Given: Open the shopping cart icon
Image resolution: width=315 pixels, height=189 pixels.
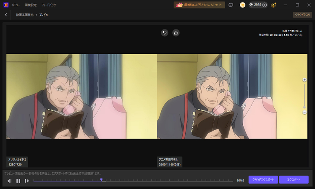Looking at the screenshot, I should pyautogui.click(x=242, y=5).
